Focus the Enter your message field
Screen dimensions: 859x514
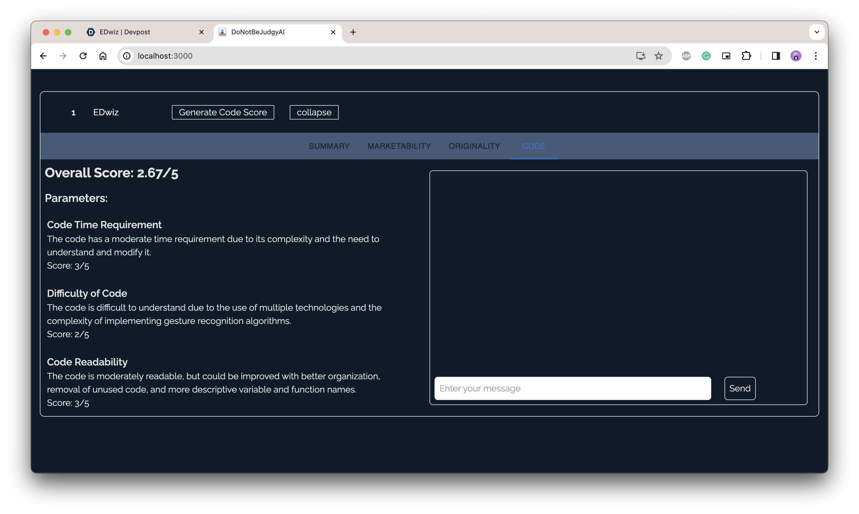point(572,388)
